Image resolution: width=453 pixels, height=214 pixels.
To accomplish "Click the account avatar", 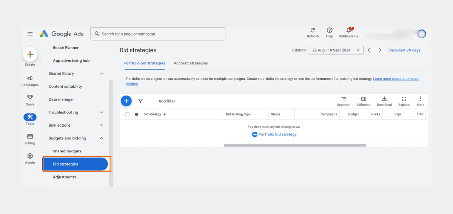I will click(x=422, y=34).
